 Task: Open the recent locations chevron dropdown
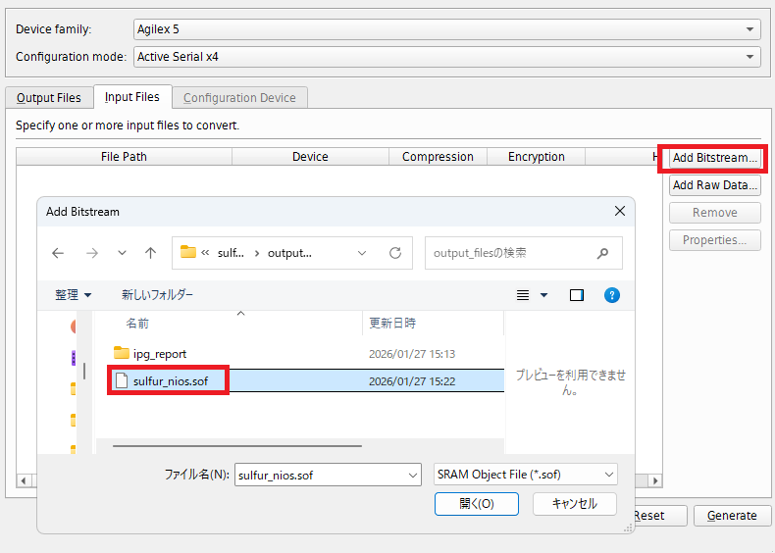pos(122,253)
